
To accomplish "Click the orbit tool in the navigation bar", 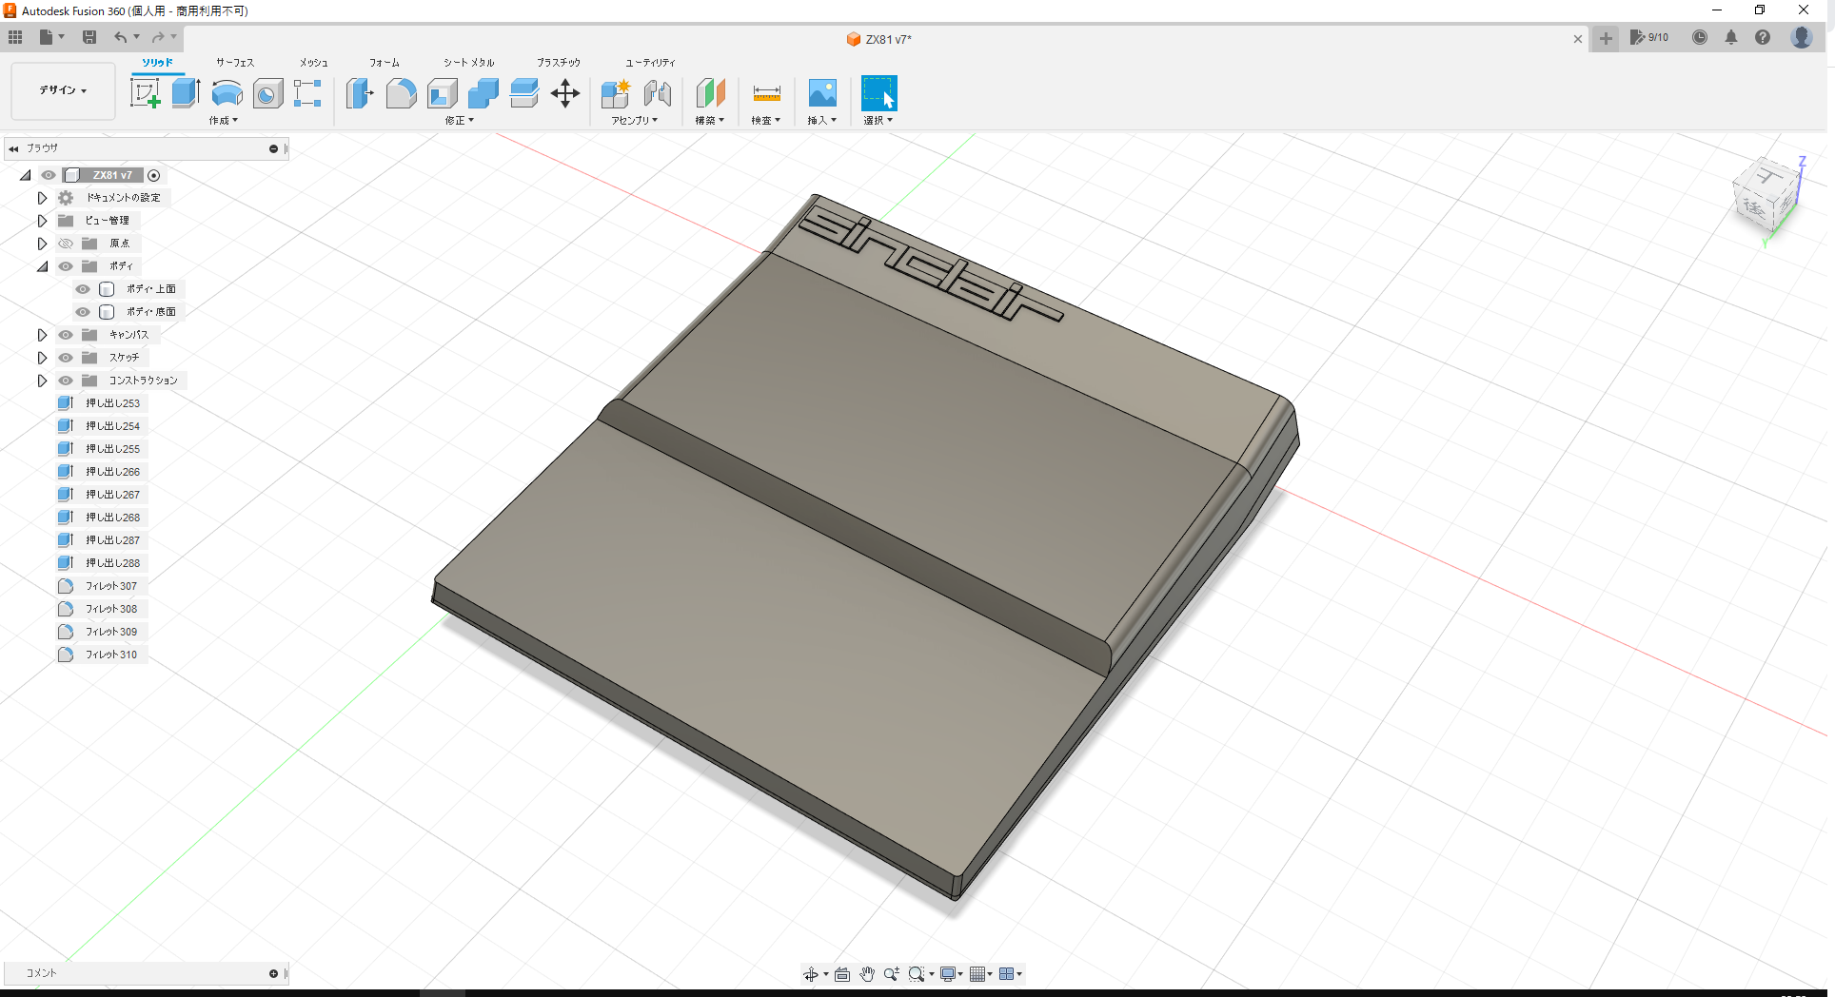I will 812,973.
